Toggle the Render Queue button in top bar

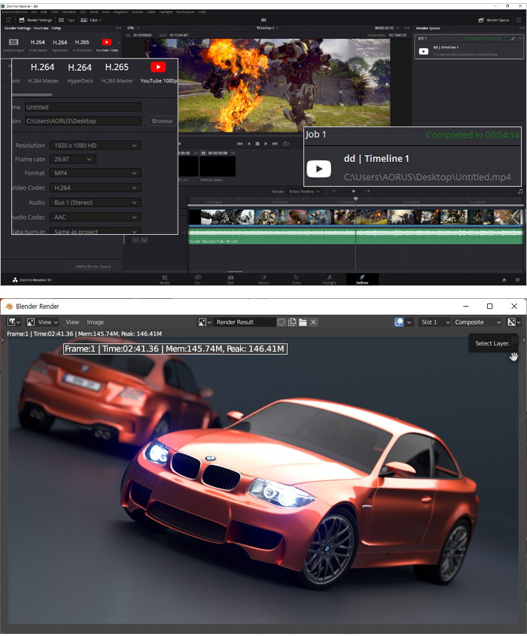coord(494,20)
